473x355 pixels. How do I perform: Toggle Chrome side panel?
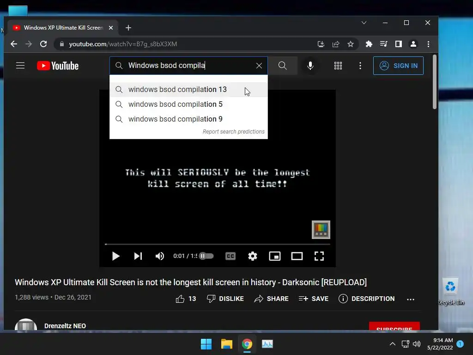[399, 44]
